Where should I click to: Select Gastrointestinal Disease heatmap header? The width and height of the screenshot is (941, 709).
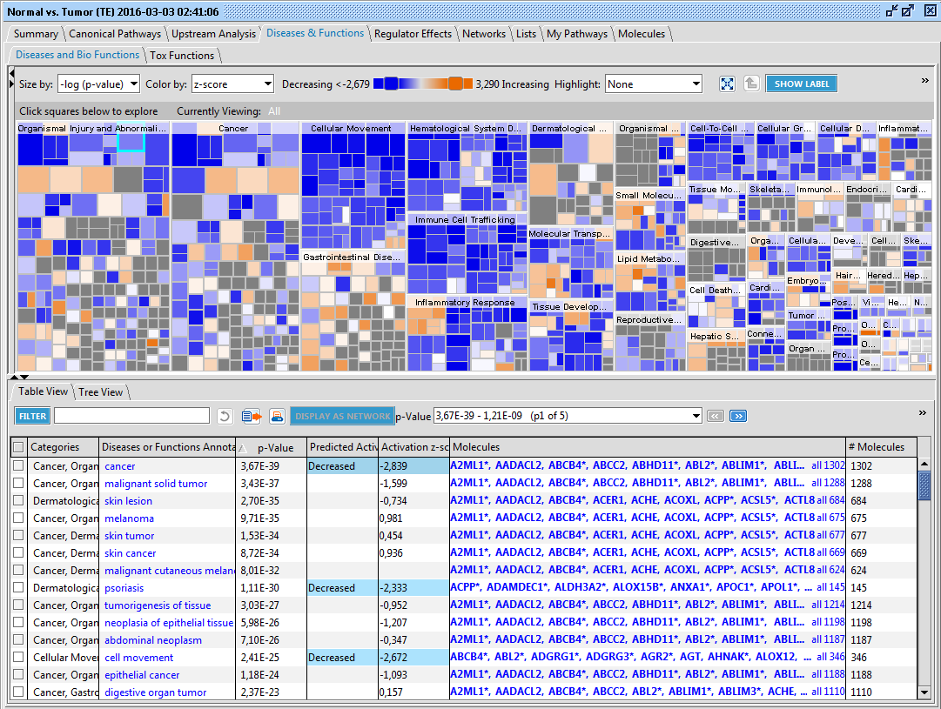coord(353,257)
